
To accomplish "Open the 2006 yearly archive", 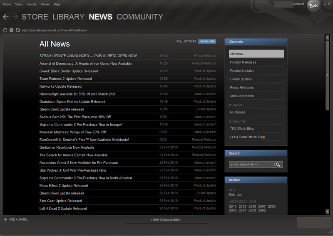I will point(272,206).
